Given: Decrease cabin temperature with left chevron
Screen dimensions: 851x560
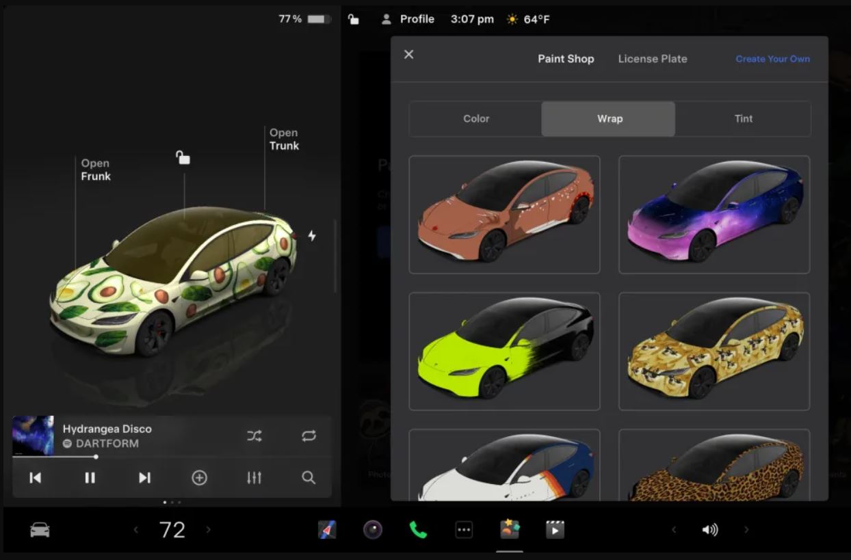Looking at the screenshot, I should tap(135, 530).
